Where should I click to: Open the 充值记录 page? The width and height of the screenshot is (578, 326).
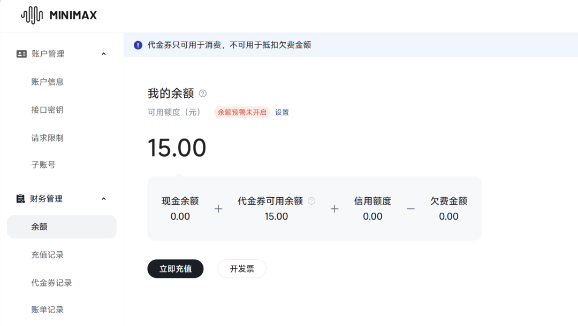pos(48,254)
